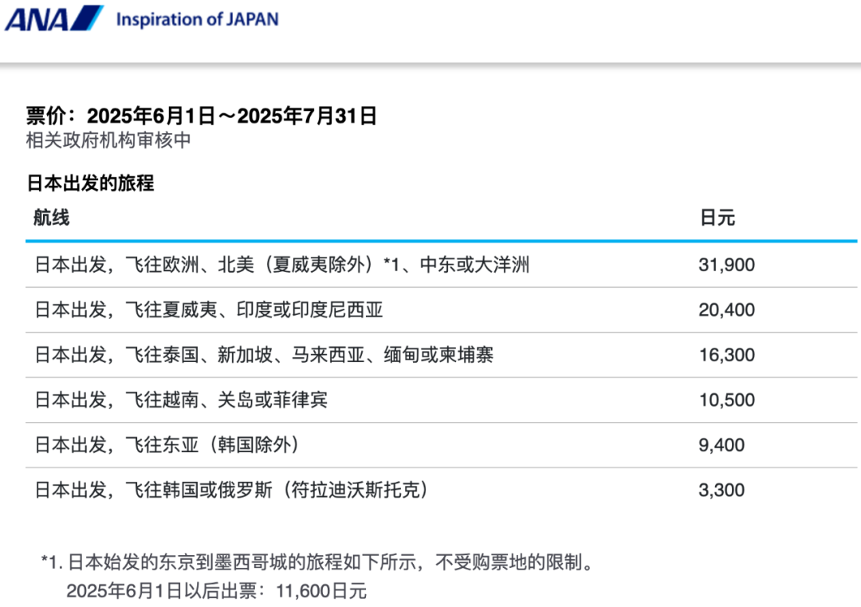Select the row 飞往泰国、新加坡、马来西亚、缅甸或柬埔寨
The width and height of the screenshot is (861, 607).
click(x=441, y=355)
